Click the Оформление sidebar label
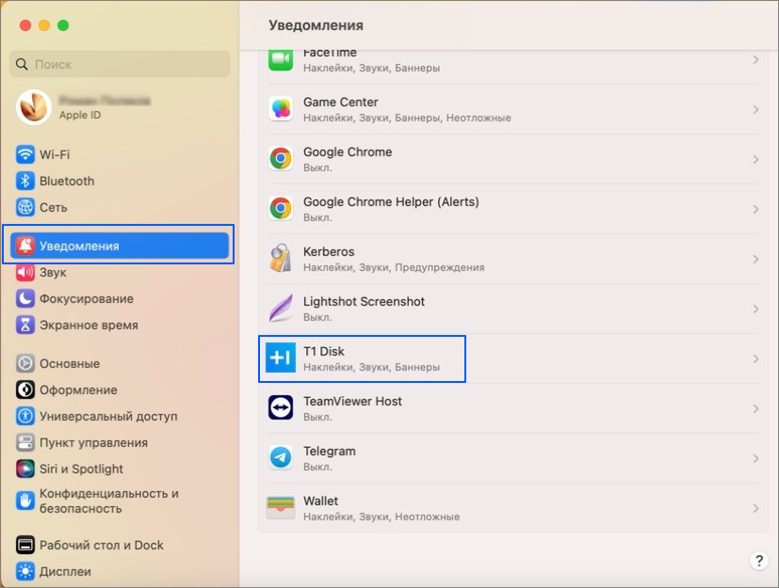 click(78, 390)
